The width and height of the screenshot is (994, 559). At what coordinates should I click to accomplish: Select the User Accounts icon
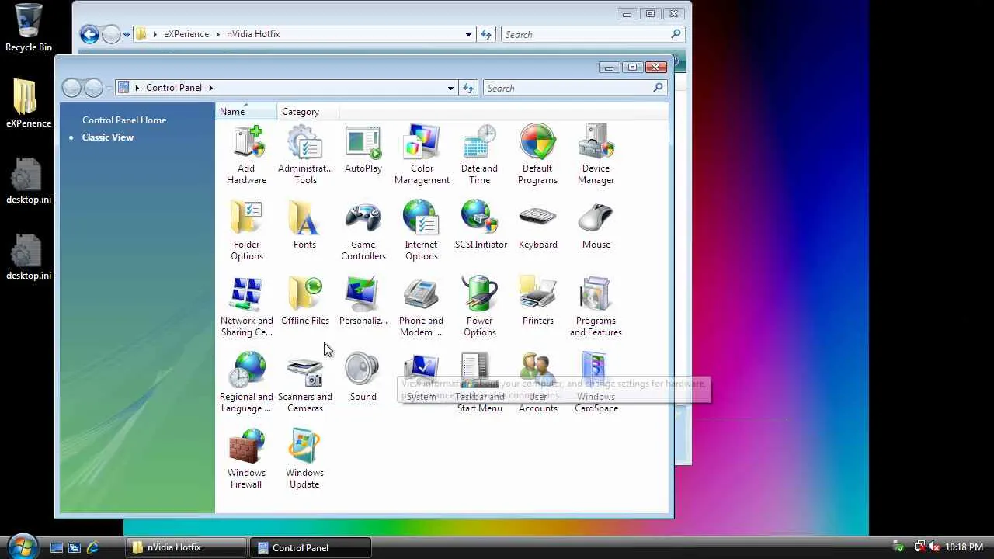[x=538, y=384]
